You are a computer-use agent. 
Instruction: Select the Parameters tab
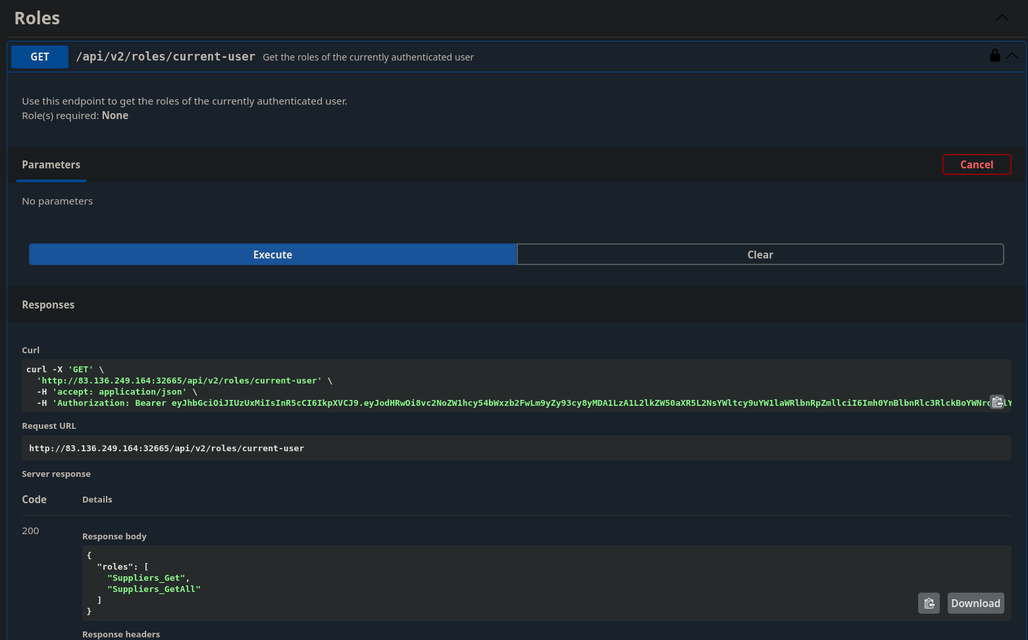(x=51, y=164)
